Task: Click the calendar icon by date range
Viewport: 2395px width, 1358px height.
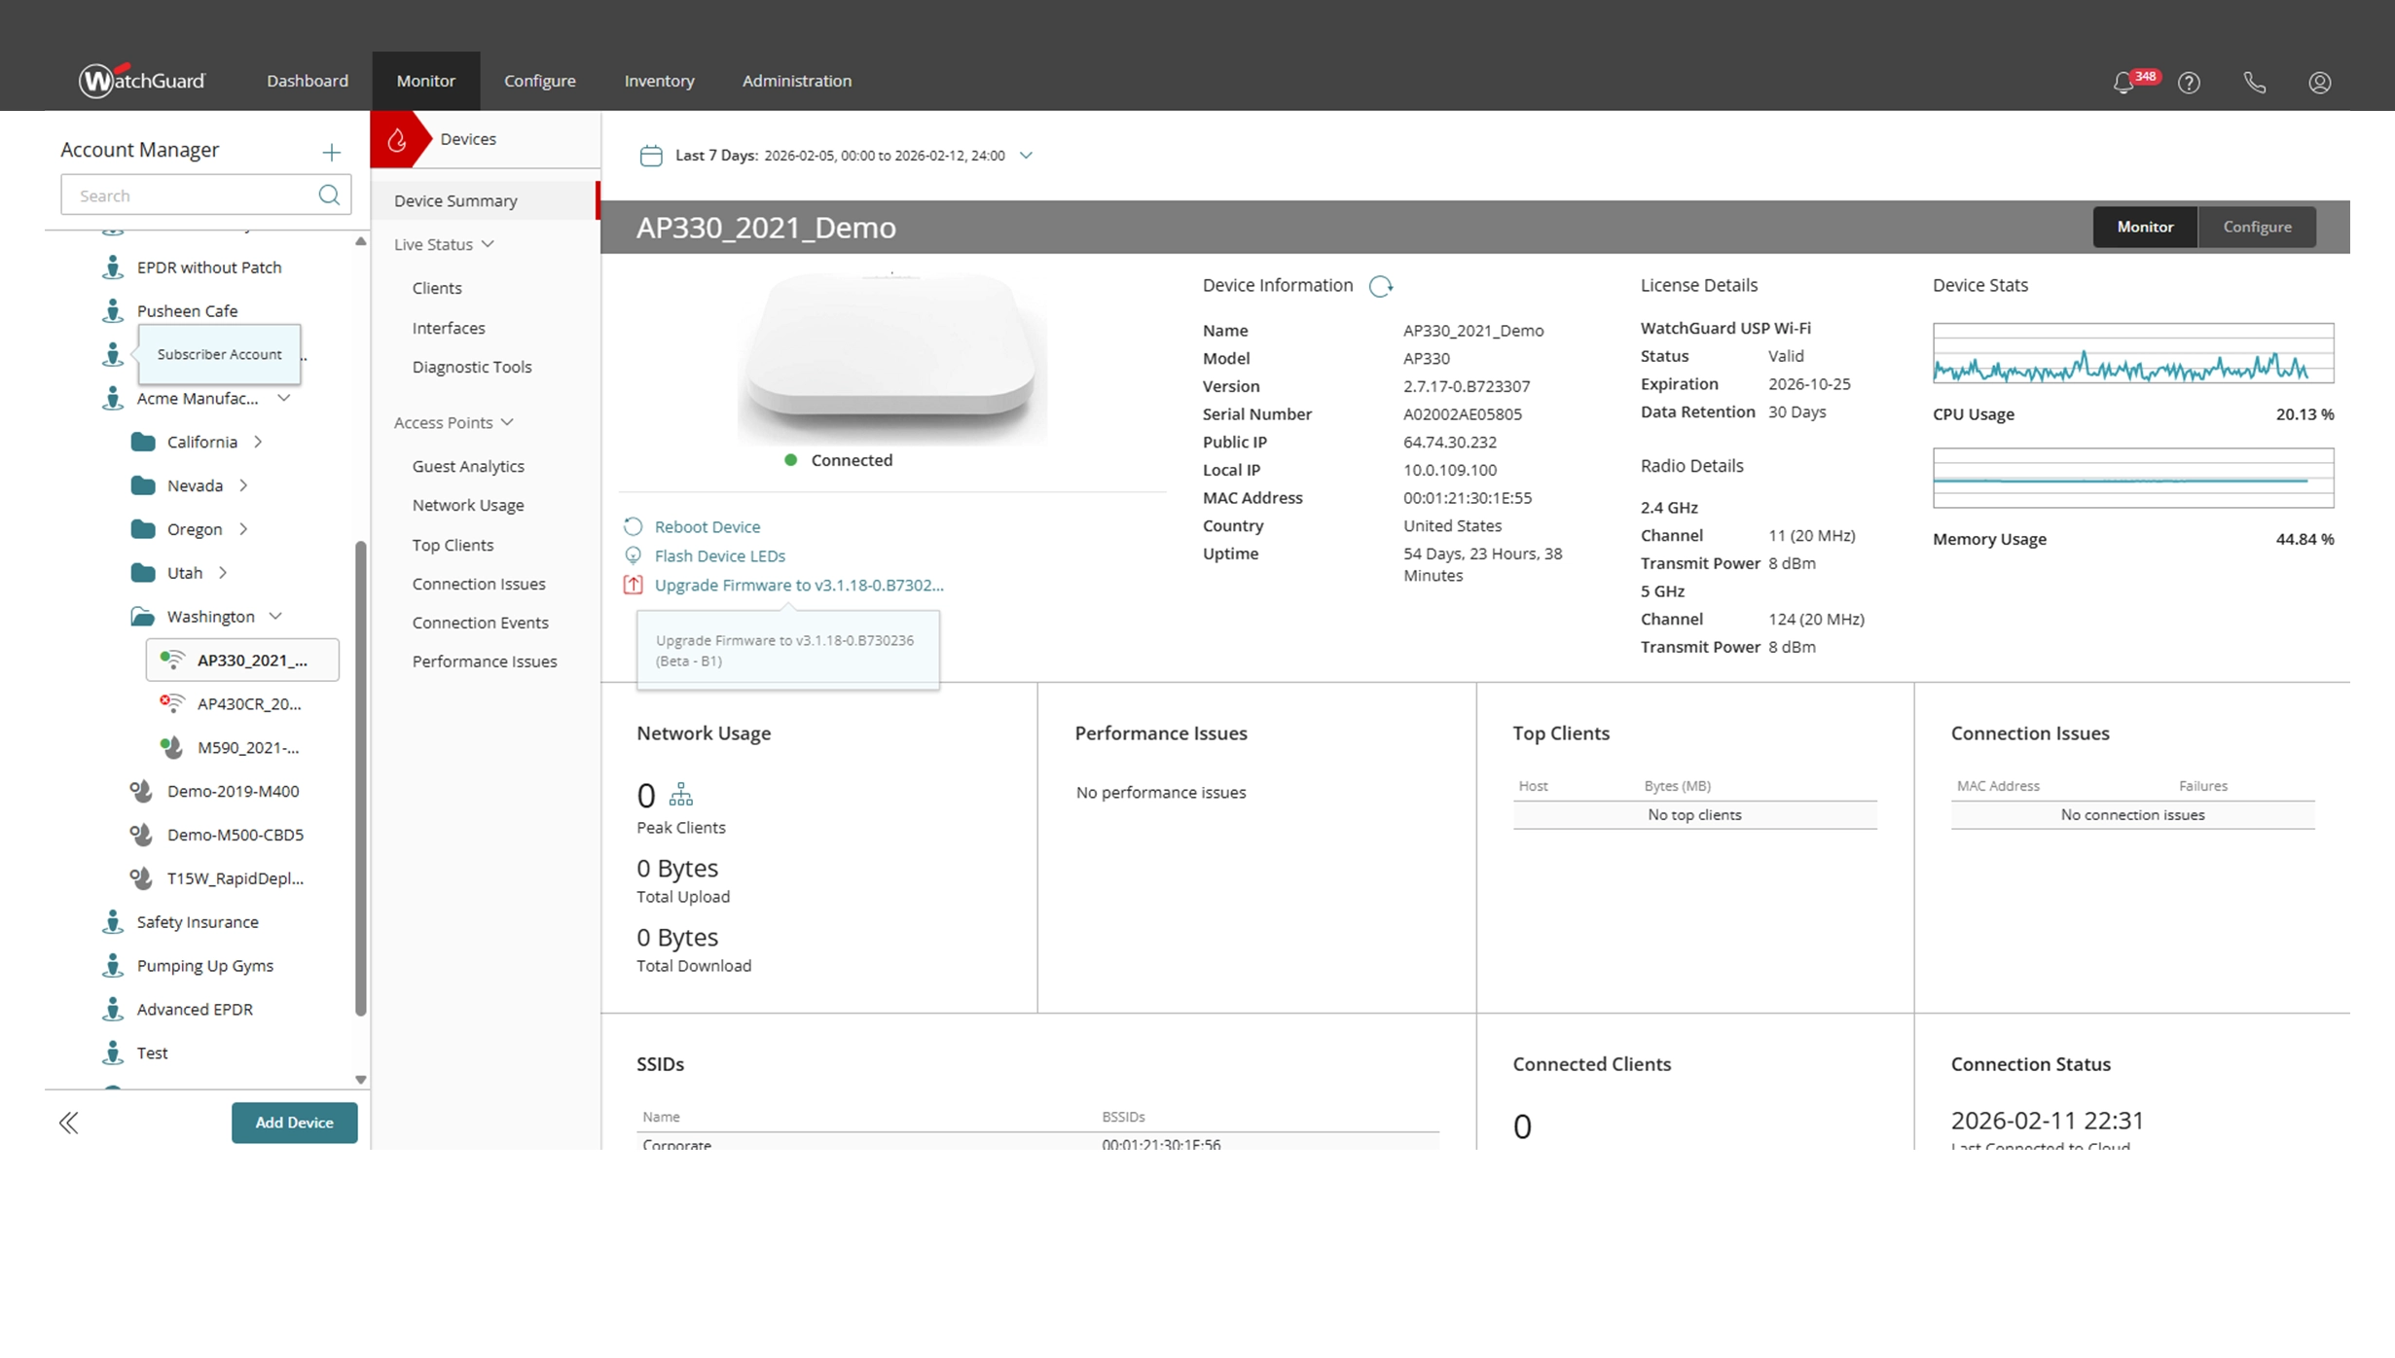Action: point(651,156)
